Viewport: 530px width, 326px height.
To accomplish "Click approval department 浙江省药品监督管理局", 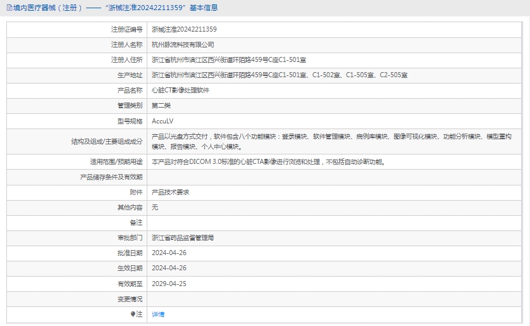I will click(183, 238).
